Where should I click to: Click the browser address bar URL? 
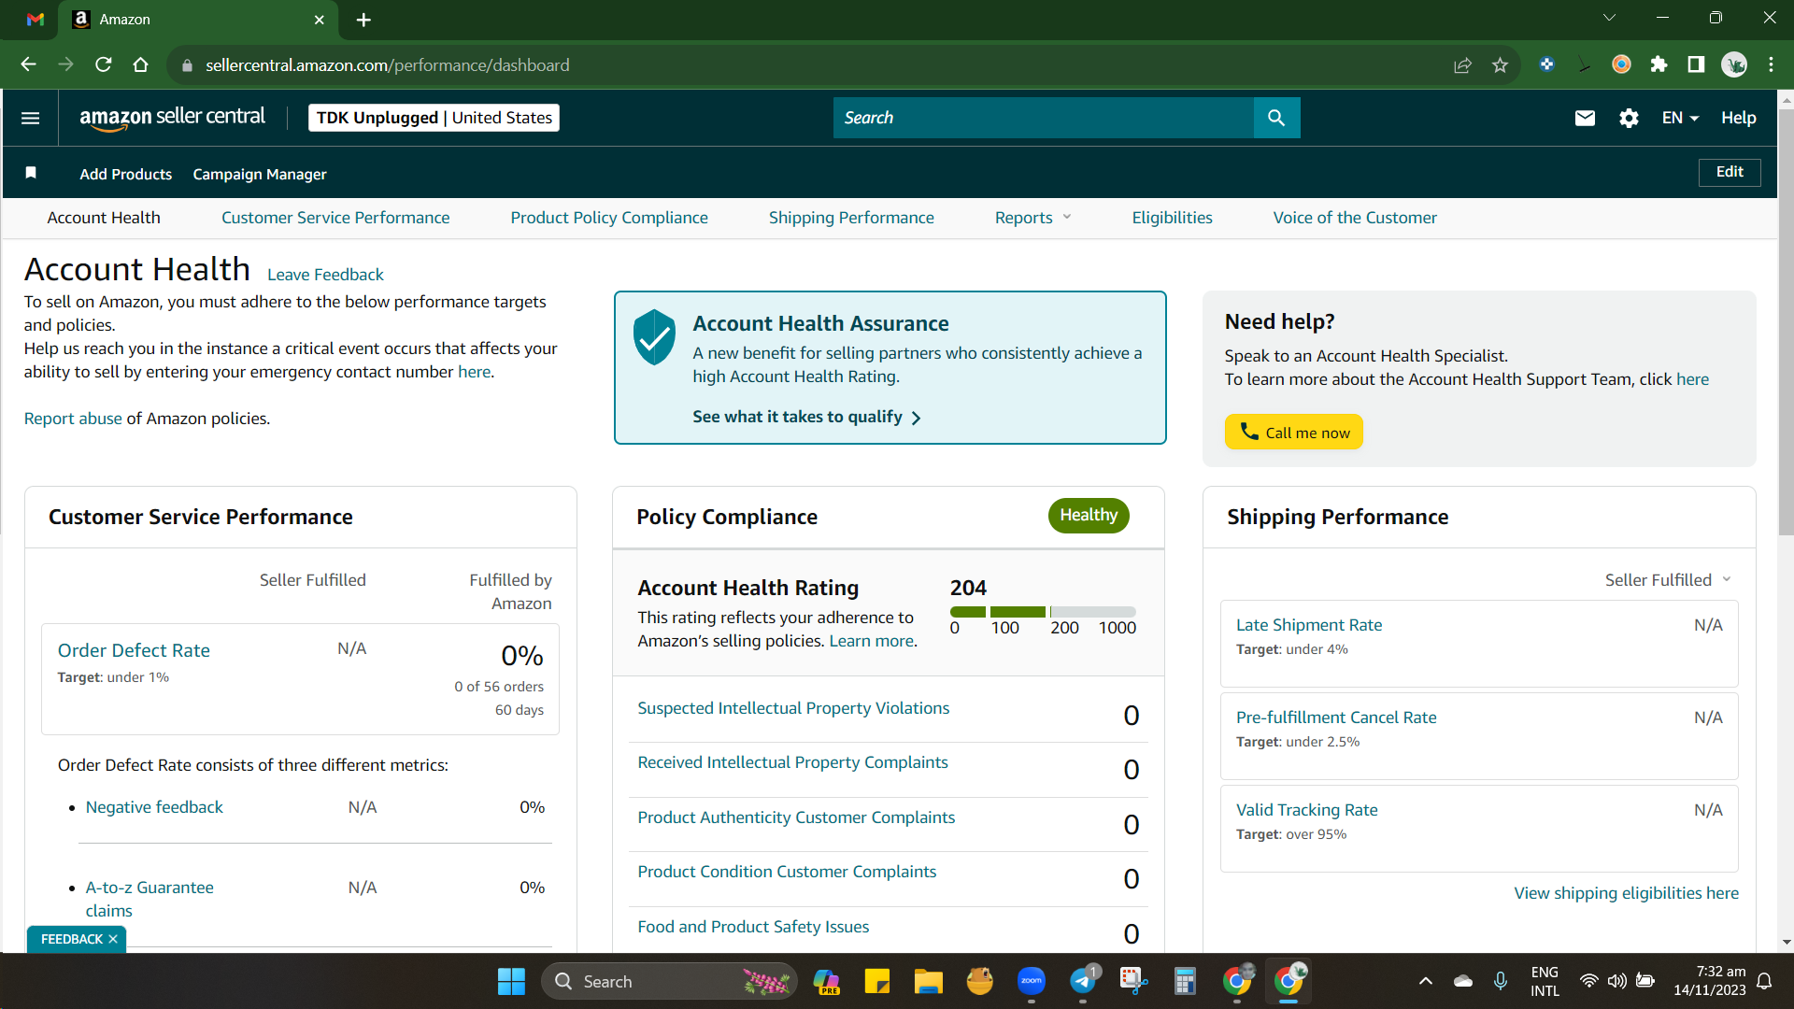(x=388, y=65)
